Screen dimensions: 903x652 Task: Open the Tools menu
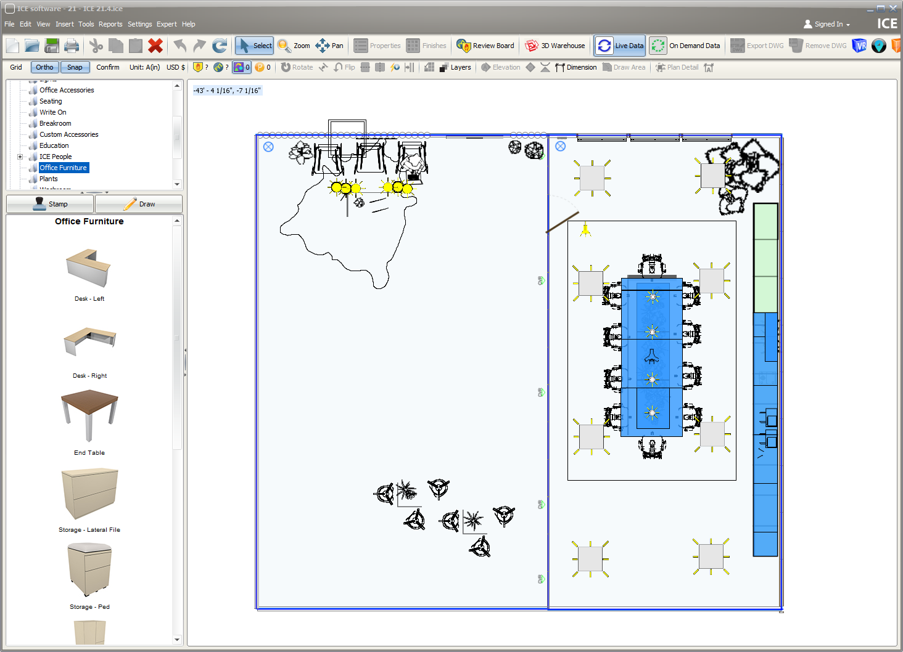click(86, 24)
